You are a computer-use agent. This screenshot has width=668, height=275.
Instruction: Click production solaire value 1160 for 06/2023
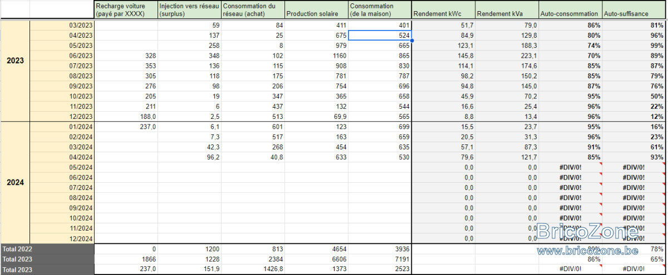click(x=316, y=56)
